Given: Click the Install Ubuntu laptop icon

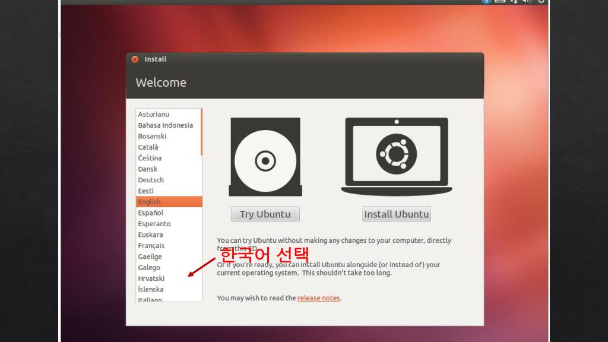Looking at the screenshot, I should point(396,157).
